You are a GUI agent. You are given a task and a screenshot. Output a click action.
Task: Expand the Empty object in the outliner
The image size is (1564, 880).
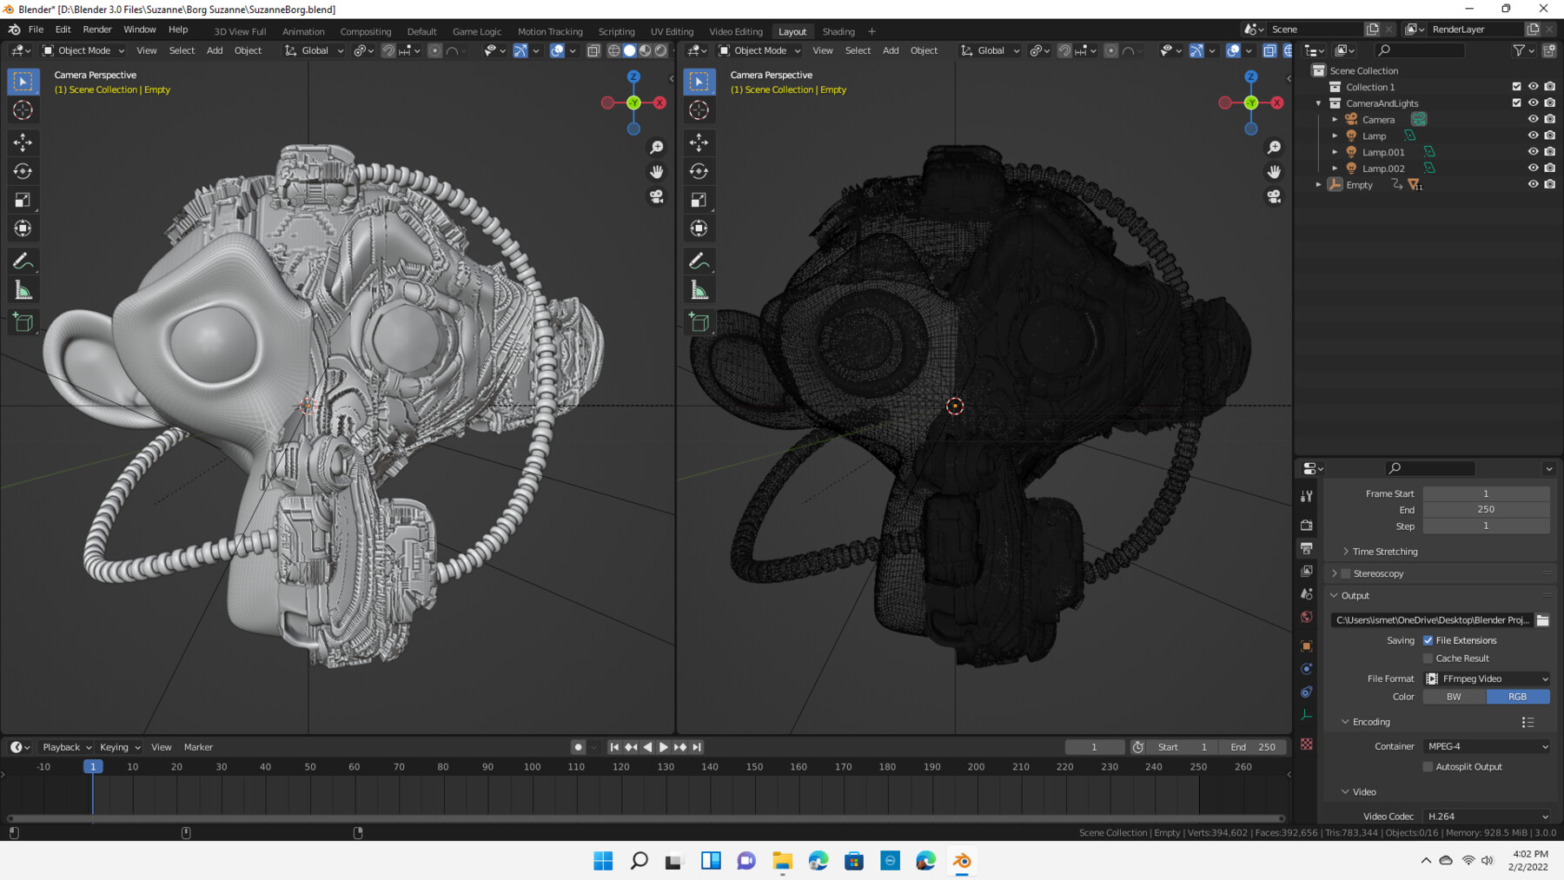(1318, 184)
